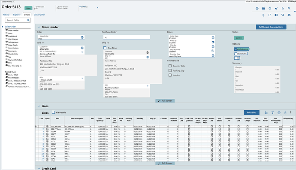Click the phone call log icon
This screenshot has width=296, height=170.
coord(283,15)
